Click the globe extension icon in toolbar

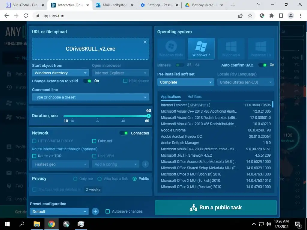tap(262, 16)
